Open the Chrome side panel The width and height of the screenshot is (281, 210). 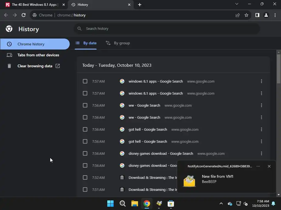tap(257, 15)
